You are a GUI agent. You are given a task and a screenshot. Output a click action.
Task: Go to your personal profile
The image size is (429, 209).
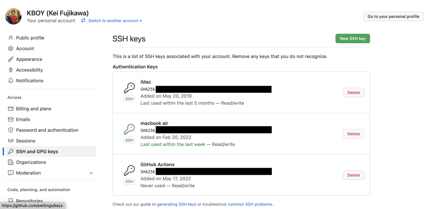coord(393,16)
